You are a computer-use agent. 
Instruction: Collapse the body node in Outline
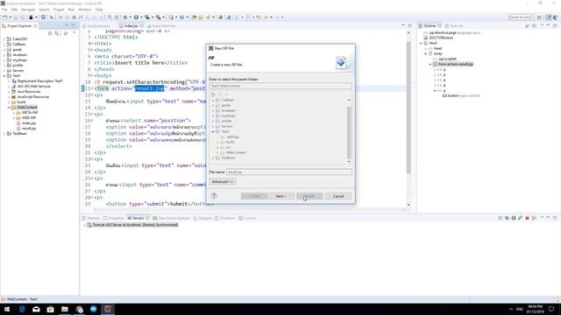tap(426, 53)
